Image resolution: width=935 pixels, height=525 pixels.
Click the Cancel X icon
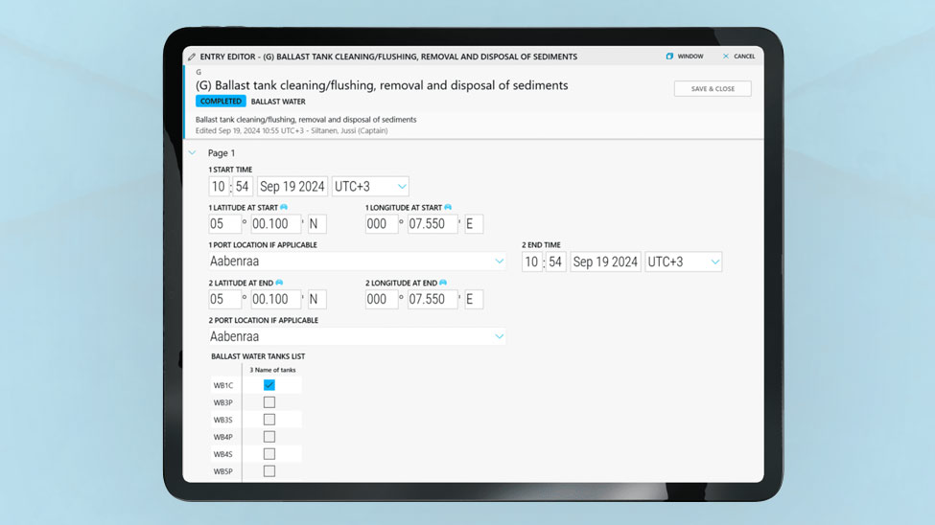coord(726,57)
